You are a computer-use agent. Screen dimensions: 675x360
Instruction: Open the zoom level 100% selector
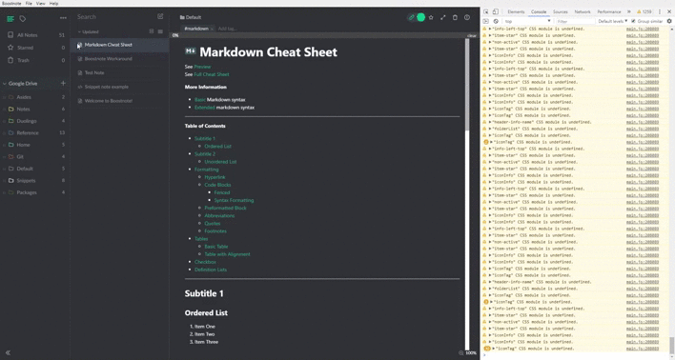(471, 352)
